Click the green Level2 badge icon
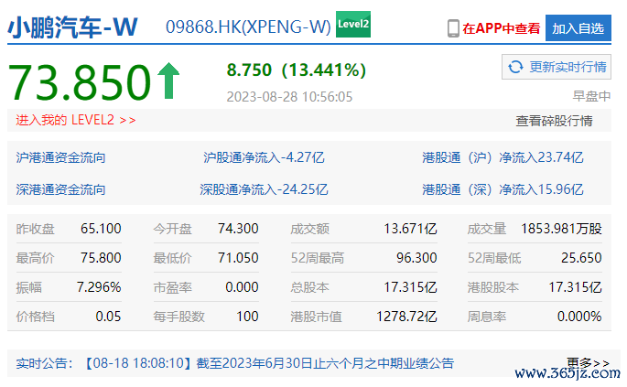Image resolution: width=627 pixels, height=387 pixels. tap(353, 24)
